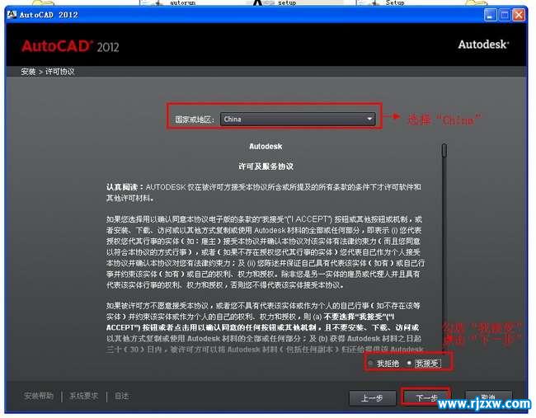Open the 安装帮助 installation help link
The image size is (536, 418).
[x=39, y=396]
